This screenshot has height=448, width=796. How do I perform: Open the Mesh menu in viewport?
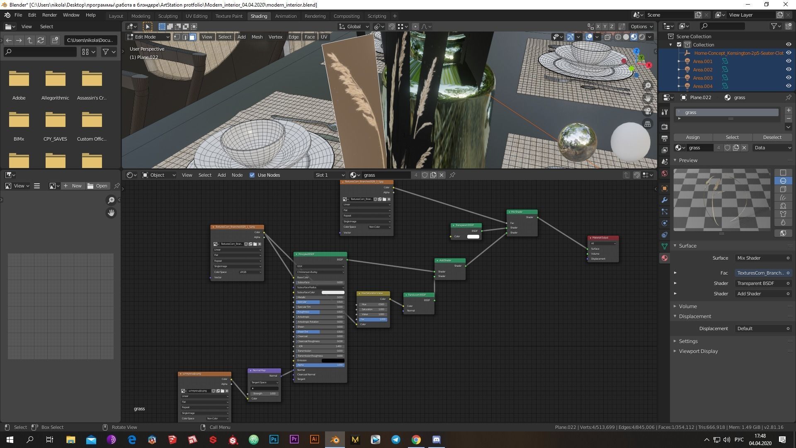[257, 37]
